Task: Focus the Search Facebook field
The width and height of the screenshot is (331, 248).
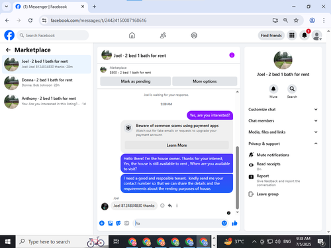Action: [53, 35]
